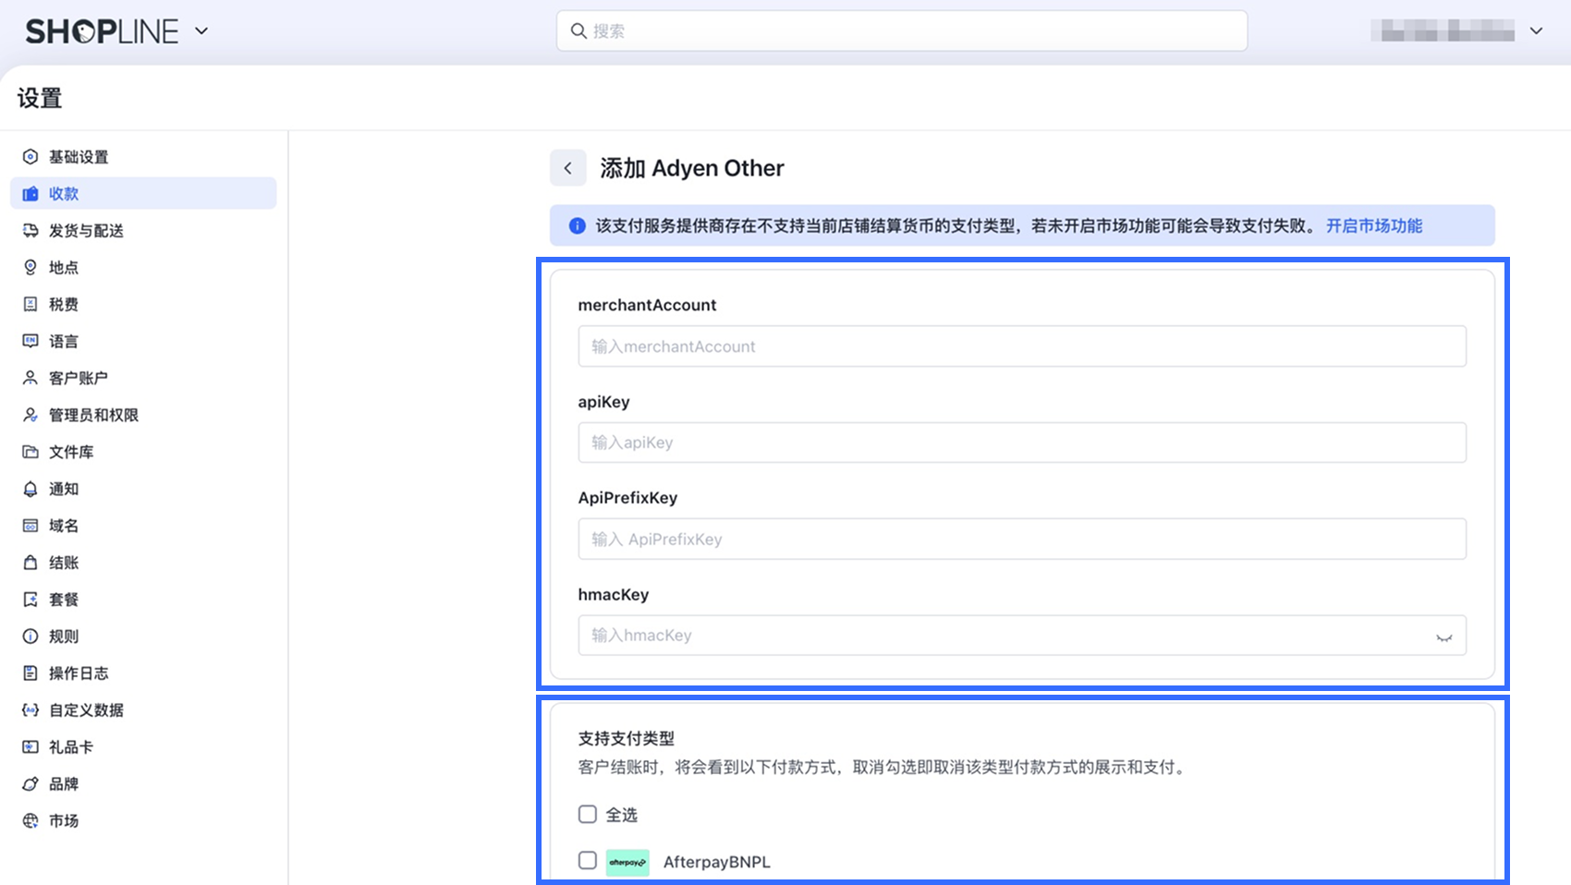Check the AfterpayBNPL checkbox
1571x885 pixels.
point(588,860)
